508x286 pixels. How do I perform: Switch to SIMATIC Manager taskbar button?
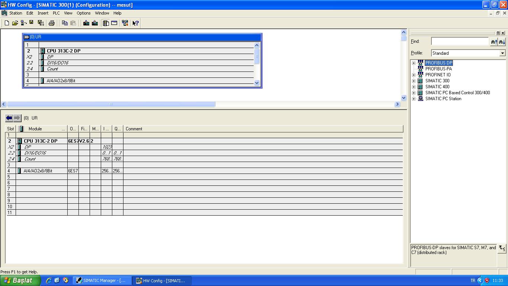tap(102, 280)
